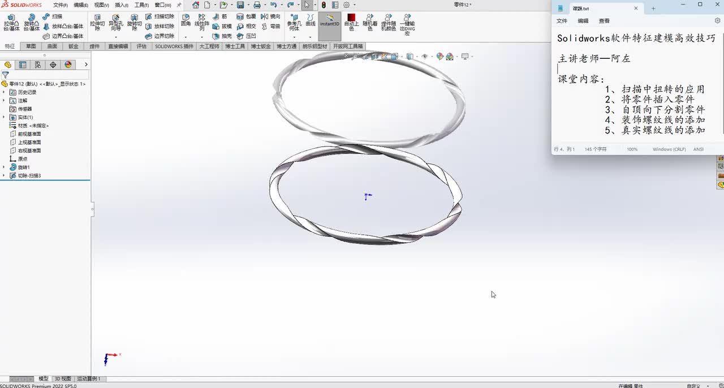This screenshot has height=388, width=724.
Task: Toggle the selection arrow tool
Action: click(x=307, y=5)
